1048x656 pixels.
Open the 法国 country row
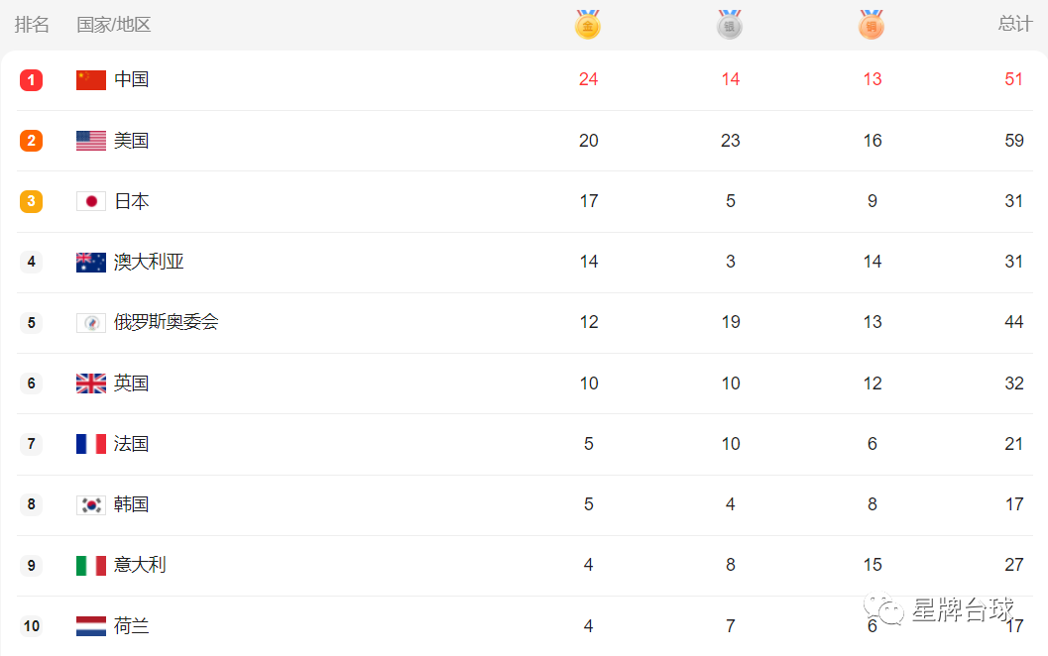[524, 444]
